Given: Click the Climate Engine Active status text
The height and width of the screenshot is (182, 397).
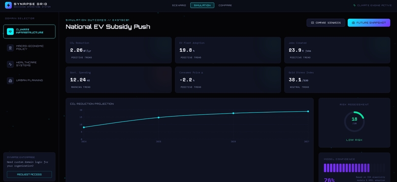Looking at the screenshot, I should click(374, 5).
